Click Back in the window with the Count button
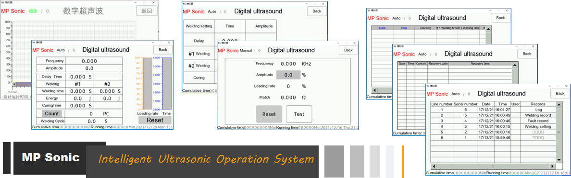571x178 pixels. 163,50
